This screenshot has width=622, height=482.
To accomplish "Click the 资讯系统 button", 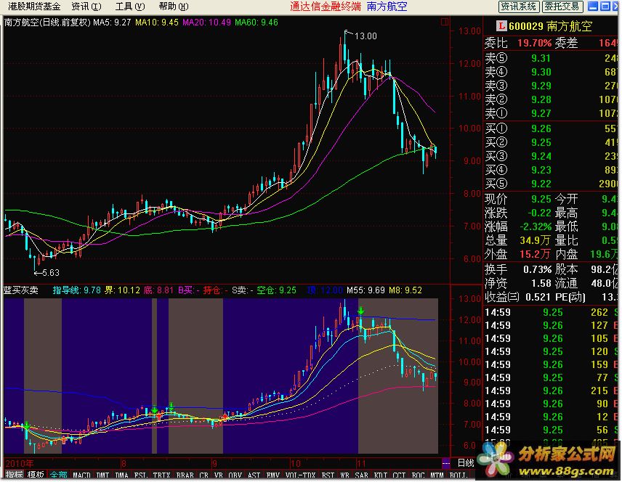I will (518, 7).
